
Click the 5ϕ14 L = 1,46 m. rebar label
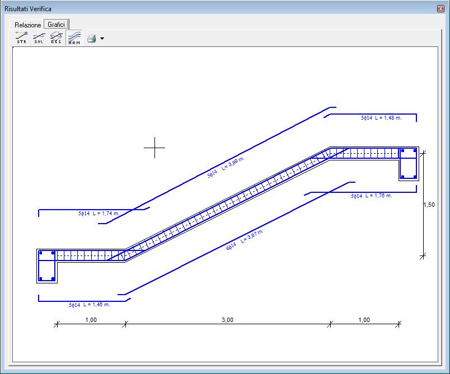click(x=89, y=305)
